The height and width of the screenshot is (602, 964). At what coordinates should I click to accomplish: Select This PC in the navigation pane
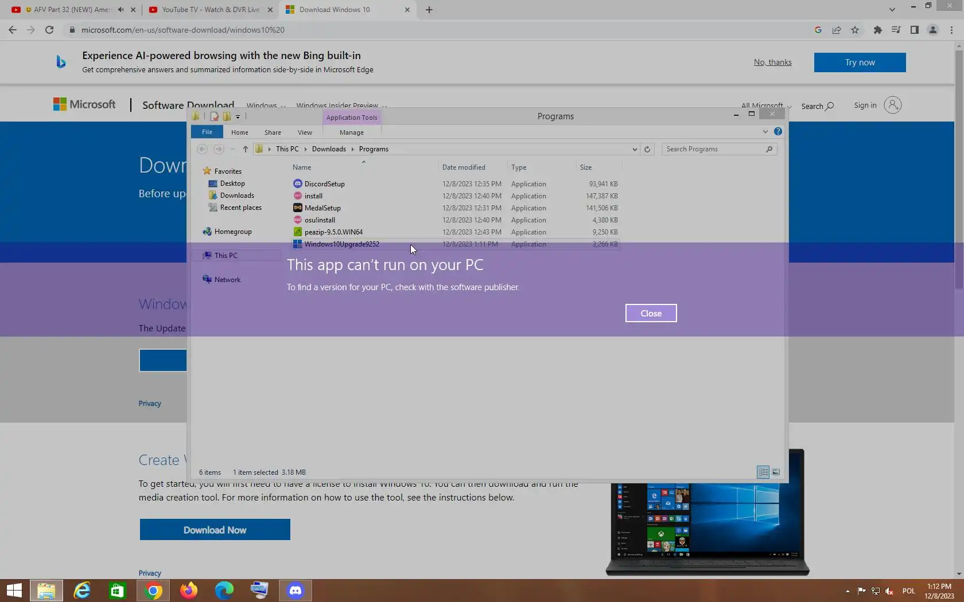click(x=226, y=256)
